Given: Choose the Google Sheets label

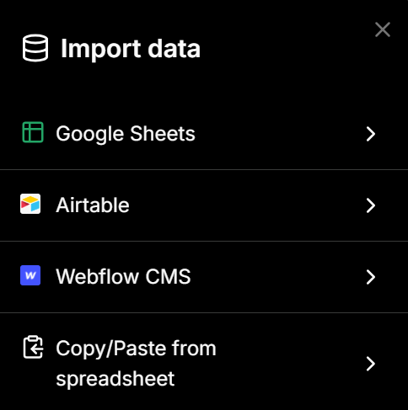Looking at the screenshot, I should pyautogui.click(x=126, y=134).
